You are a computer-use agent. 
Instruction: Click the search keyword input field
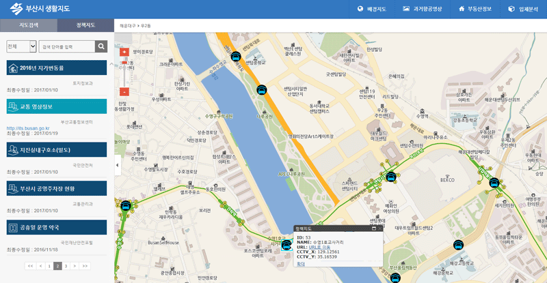tap(66, 46)
